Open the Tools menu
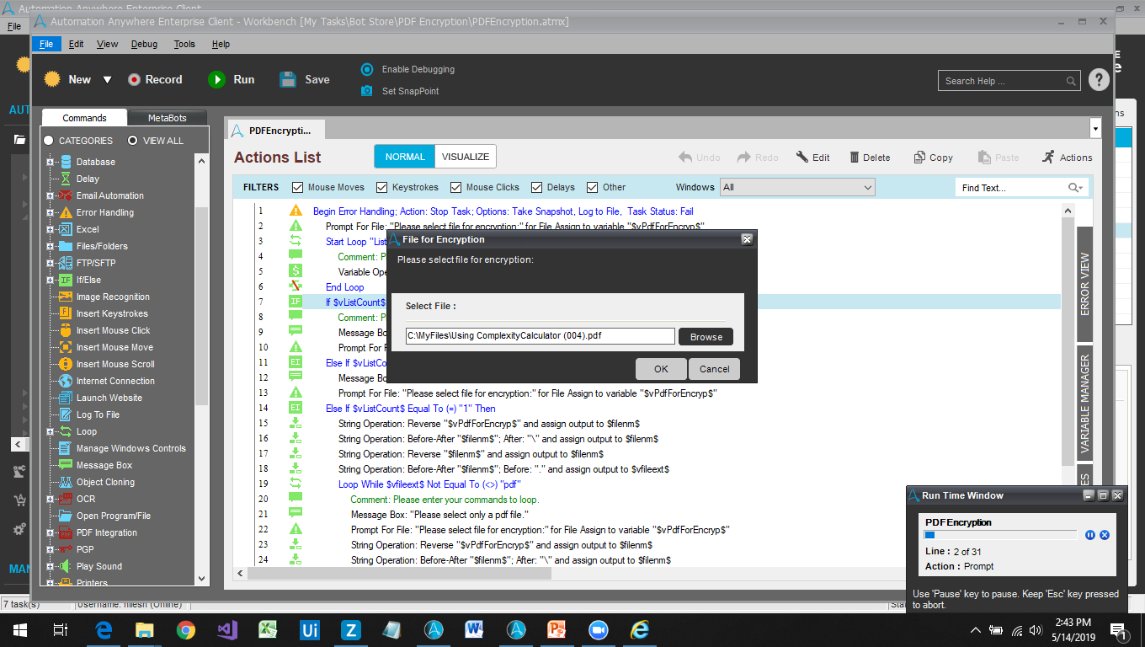 [x=184, y=44]
